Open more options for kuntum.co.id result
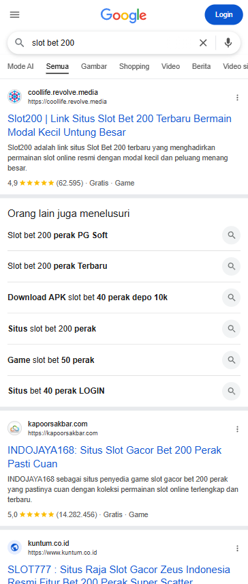248x584 pixels. (237, 549)
